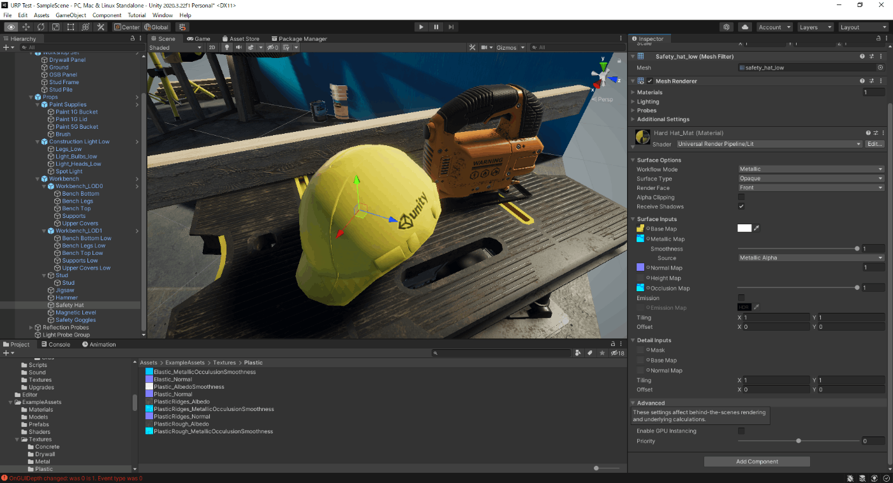
Task: Collapse the Workbench hierarchy node
Action: [37, 179]
